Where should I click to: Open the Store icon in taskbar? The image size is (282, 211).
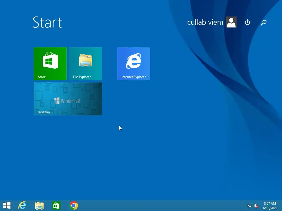tap(56, 206)
